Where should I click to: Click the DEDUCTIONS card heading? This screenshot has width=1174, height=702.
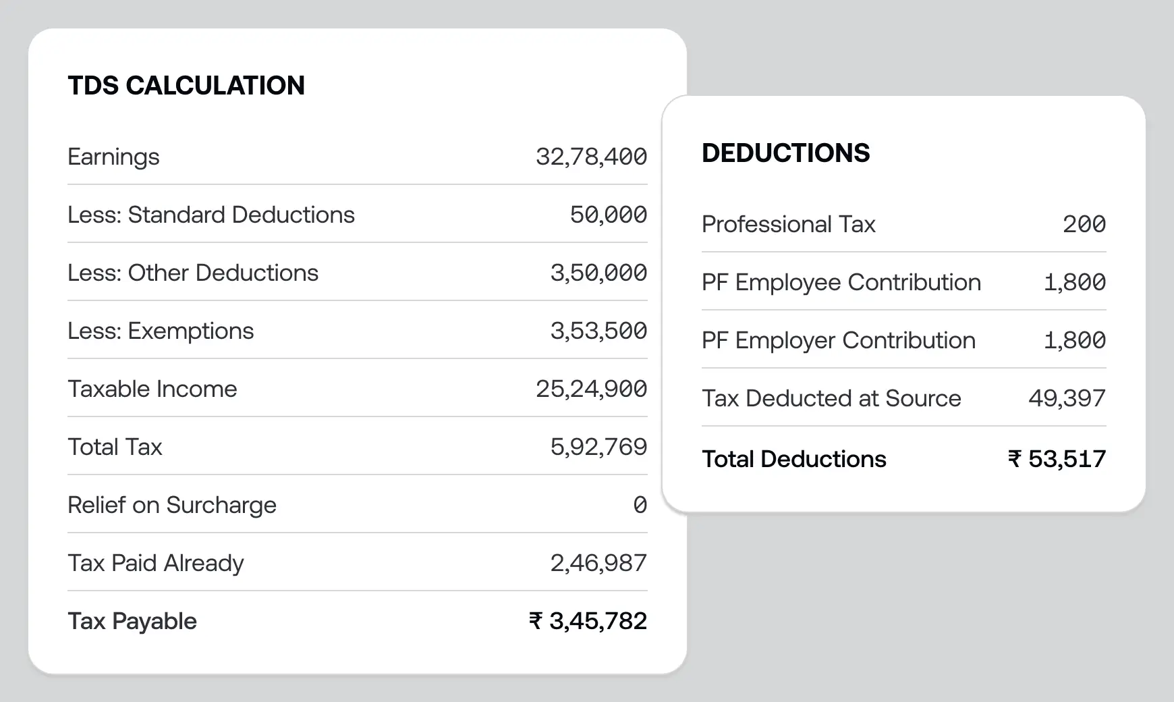pos(785,153)
